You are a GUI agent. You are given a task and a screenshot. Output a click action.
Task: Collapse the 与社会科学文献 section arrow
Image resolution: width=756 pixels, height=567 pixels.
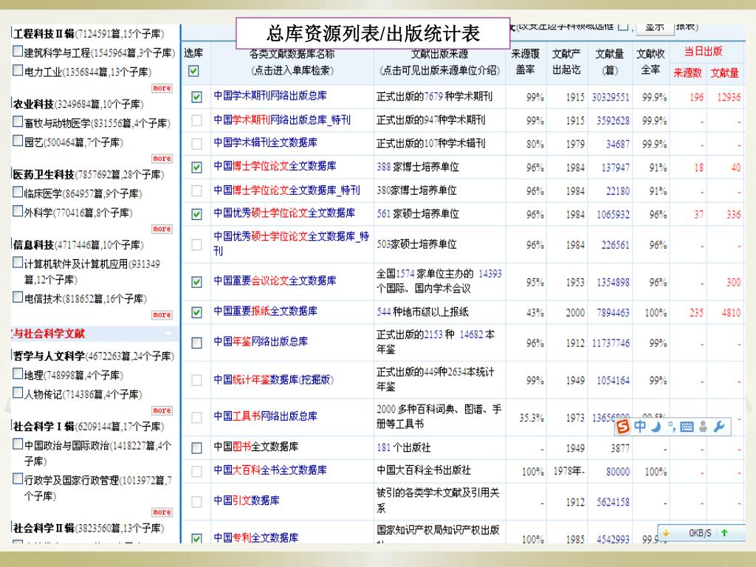pyautogui.click(x=169, y=333)
